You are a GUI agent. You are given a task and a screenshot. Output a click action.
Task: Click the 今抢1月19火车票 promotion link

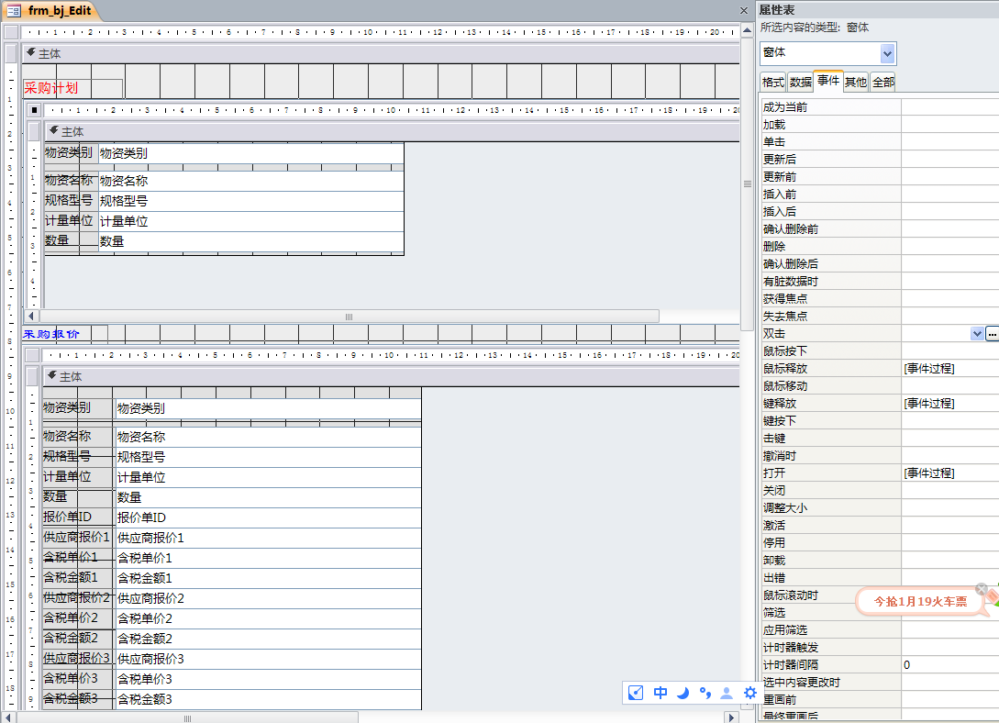pyautogui.click(x=920, y=602)
